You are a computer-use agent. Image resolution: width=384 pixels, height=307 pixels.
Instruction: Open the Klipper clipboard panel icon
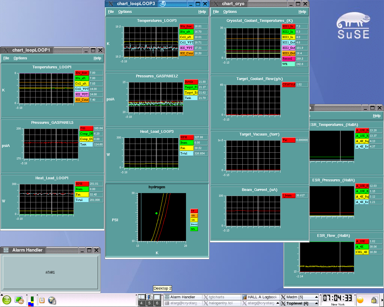click(x=42, y=300)
